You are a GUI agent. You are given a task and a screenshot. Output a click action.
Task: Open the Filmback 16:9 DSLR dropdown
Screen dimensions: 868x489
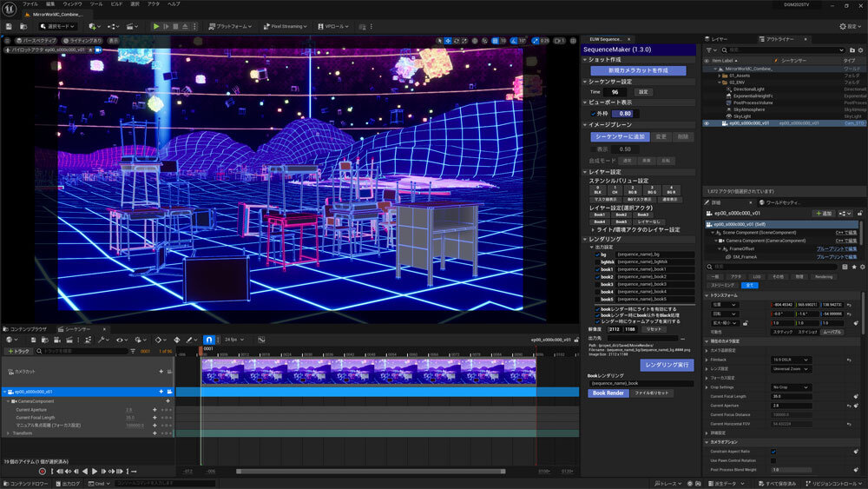[x=790, y=359]
